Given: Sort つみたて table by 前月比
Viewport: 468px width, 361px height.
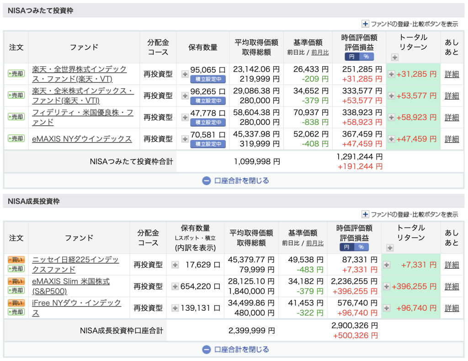Looking at the screenshot, I should (320, 53).
